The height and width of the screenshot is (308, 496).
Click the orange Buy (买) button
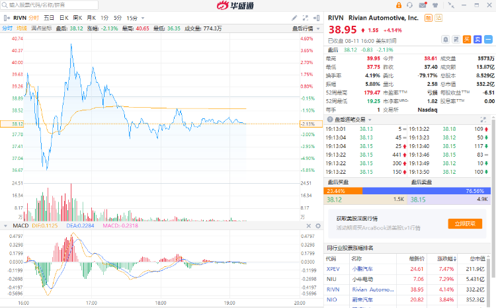(467, 40)
